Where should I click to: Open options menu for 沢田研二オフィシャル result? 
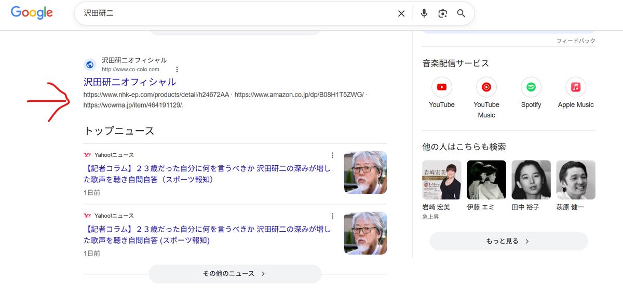click(x=177, y=69)
